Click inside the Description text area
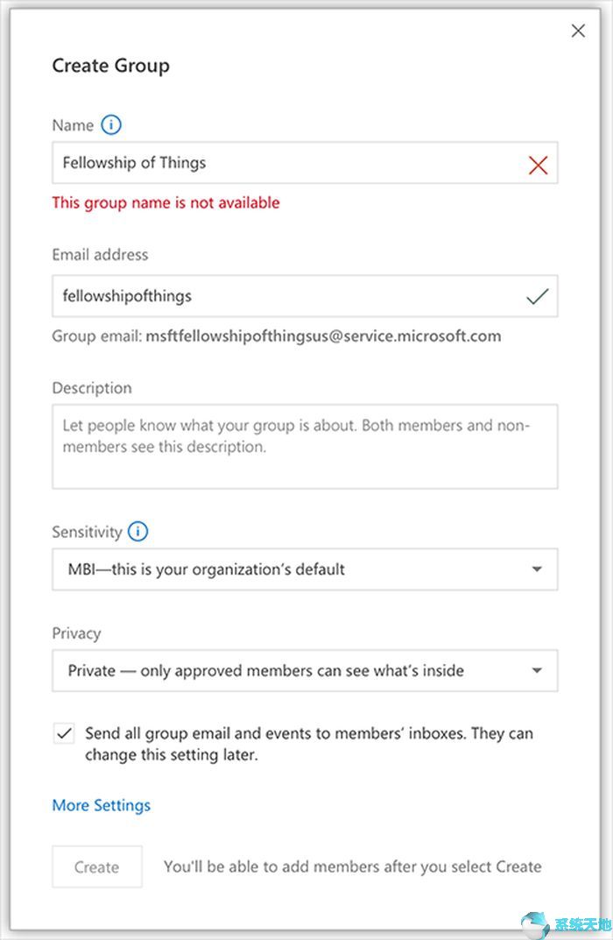 pos(305,447)
